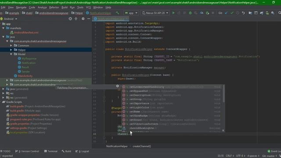Expand the Common package
The height and width of the screenshot is (158, 281).
[x=11, y=46]
